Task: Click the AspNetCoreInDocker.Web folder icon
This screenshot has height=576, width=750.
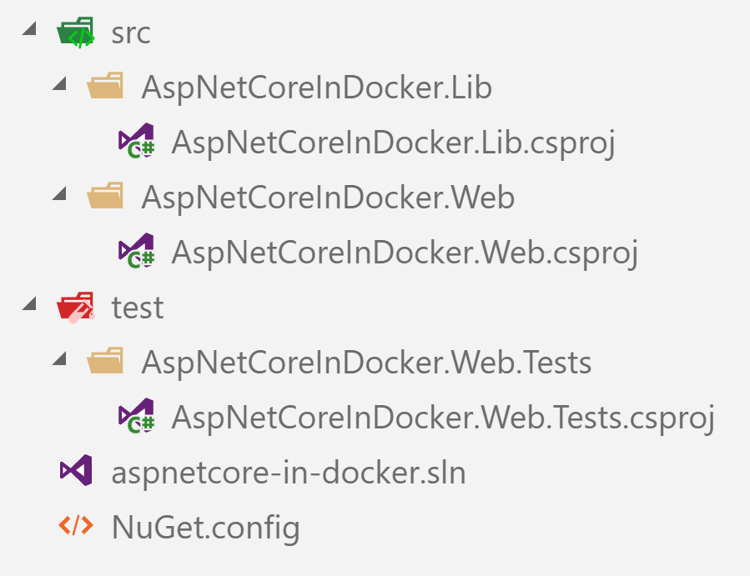Action: pos(105,195)
